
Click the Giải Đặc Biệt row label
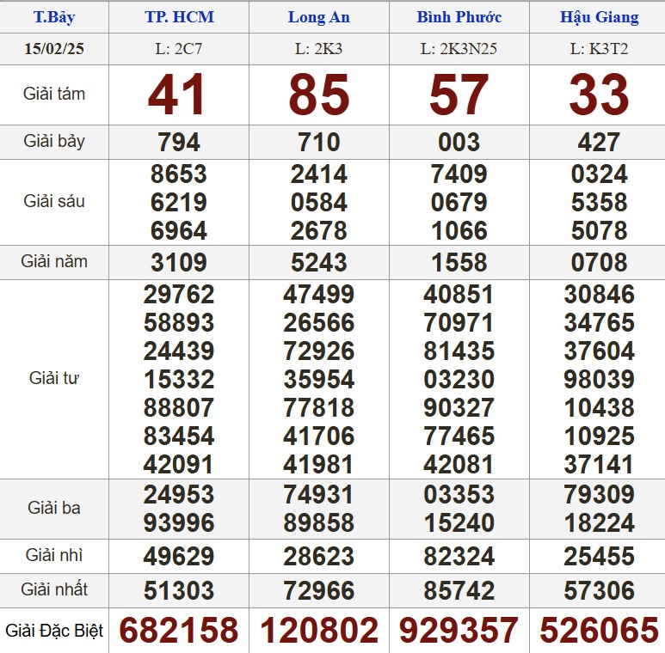(x=54, y=631)
